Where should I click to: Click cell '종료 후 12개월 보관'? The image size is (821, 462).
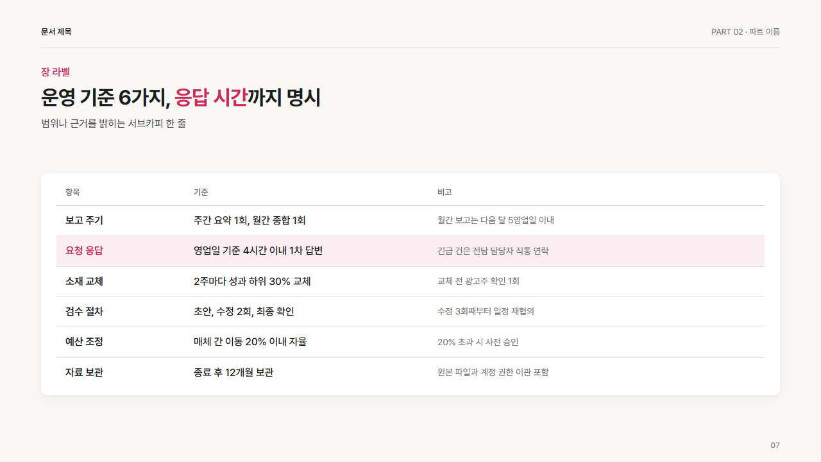coord(233,372)
